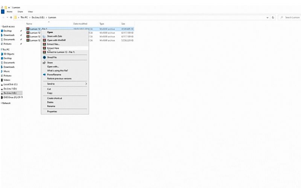Choose Share with Zalo icon entry
This screenshot has width=301, height=188.
click(x=44, y=36)
